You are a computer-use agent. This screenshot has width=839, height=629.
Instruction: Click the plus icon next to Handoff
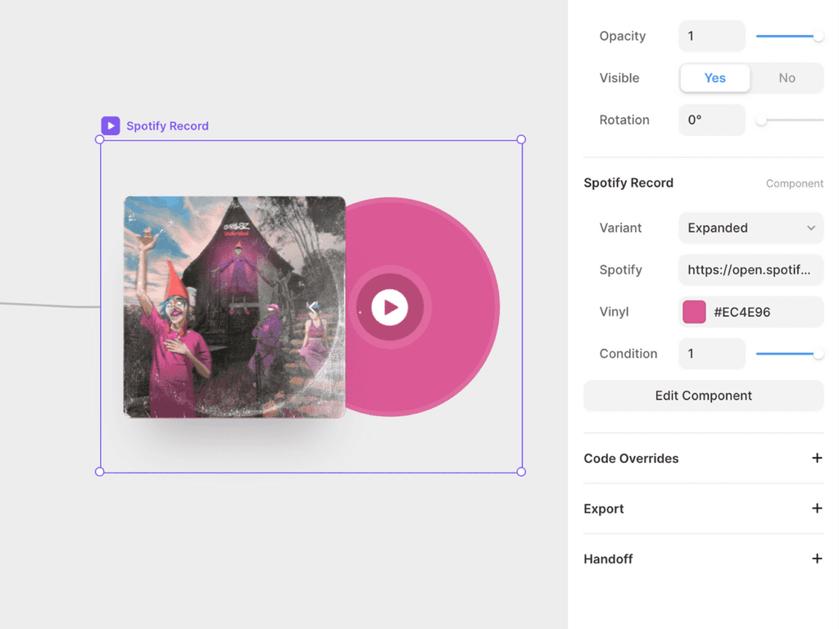pos(817,559)
